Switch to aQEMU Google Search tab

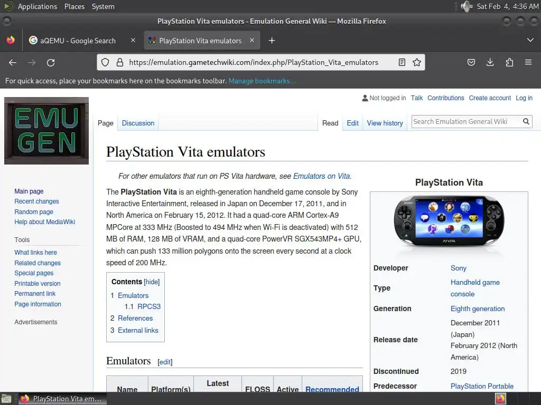pyautogui.click(x=78, y=41)
